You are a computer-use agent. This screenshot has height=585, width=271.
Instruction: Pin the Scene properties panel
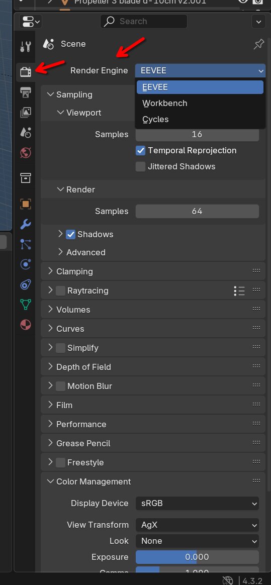pyautogui.click(x=258, y=44)
